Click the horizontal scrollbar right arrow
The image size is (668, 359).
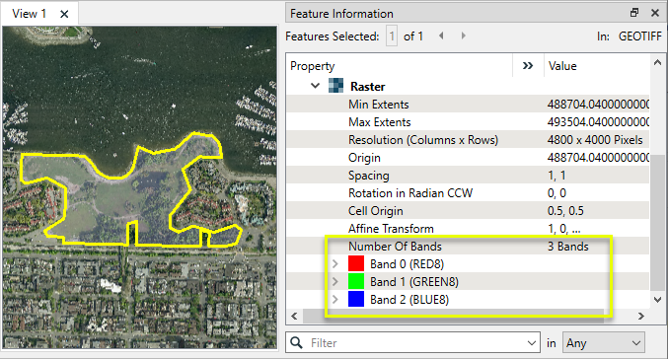coord(641,316)
